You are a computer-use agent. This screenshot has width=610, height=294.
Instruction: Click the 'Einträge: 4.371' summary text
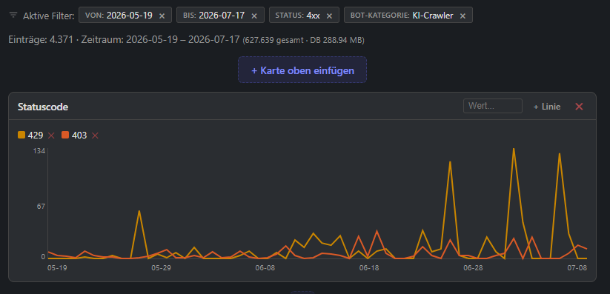[x=41, y=40]
